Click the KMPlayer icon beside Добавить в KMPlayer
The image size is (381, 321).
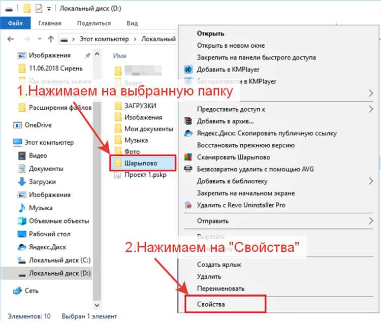188,70
